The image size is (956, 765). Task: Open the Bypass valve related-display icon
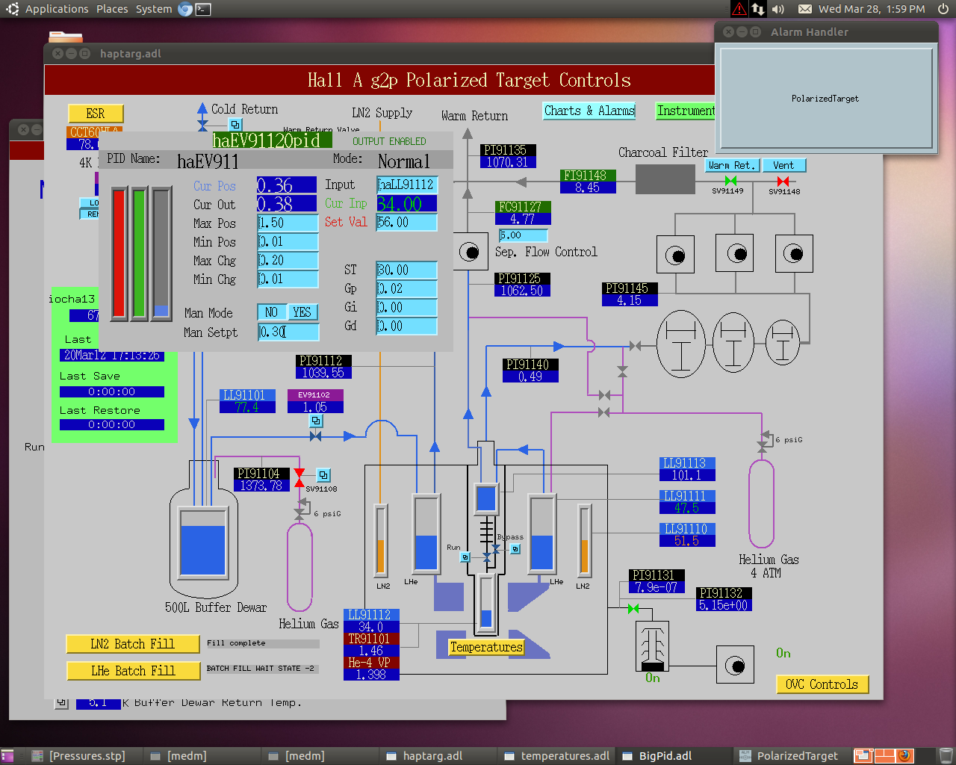[515, 549]
